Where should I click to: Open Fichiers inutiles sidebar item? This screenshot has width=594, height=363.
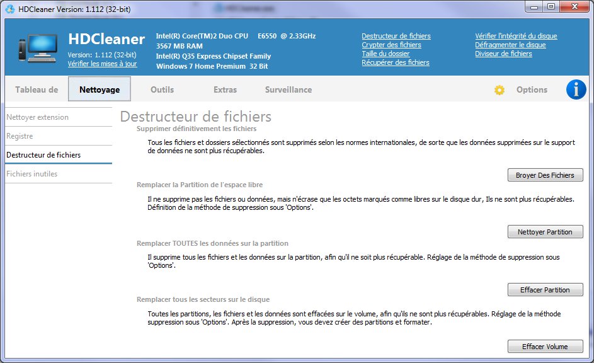59,173
